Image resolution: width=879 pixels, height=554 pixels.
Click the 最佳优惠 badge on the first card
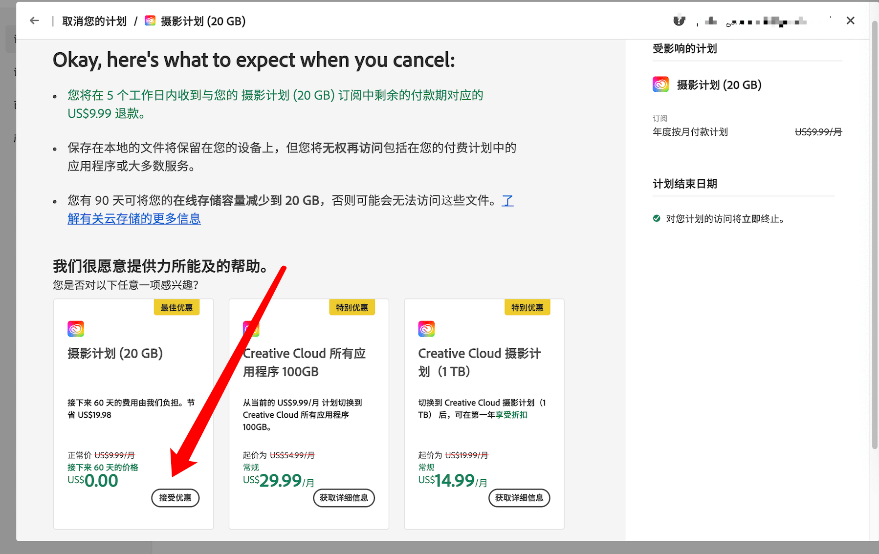click(176, 307)
